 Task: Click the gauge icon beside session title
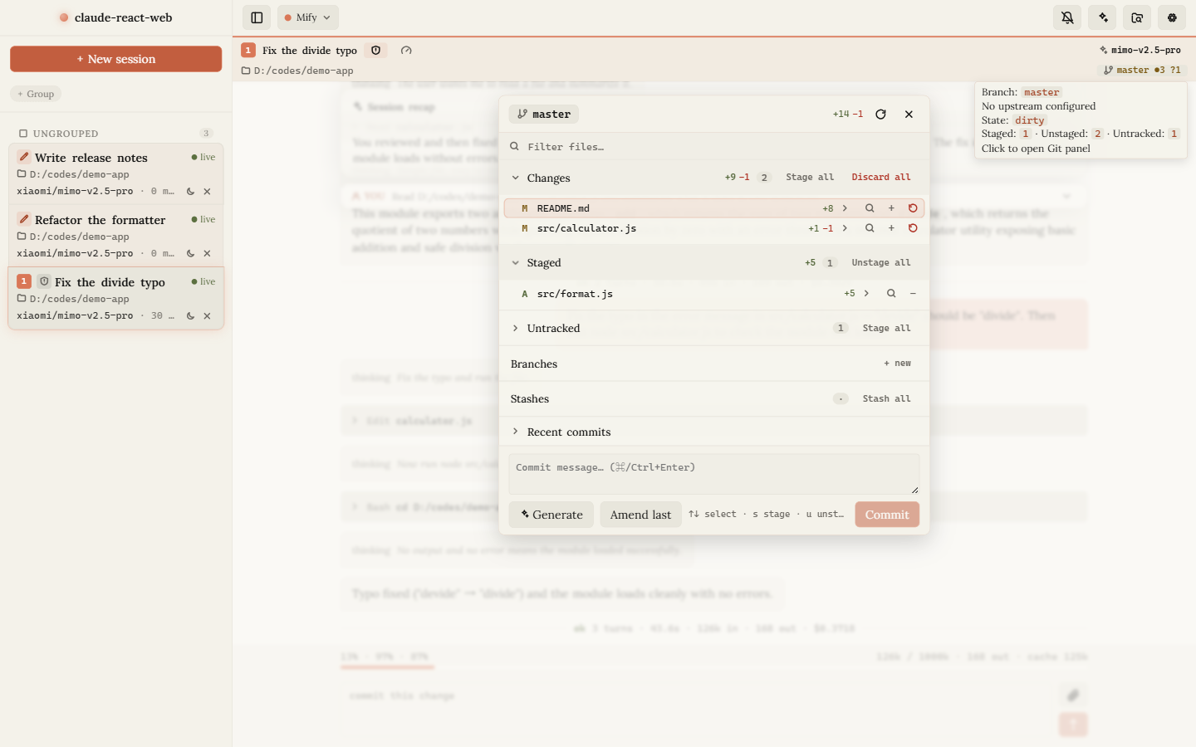[406, 51]
